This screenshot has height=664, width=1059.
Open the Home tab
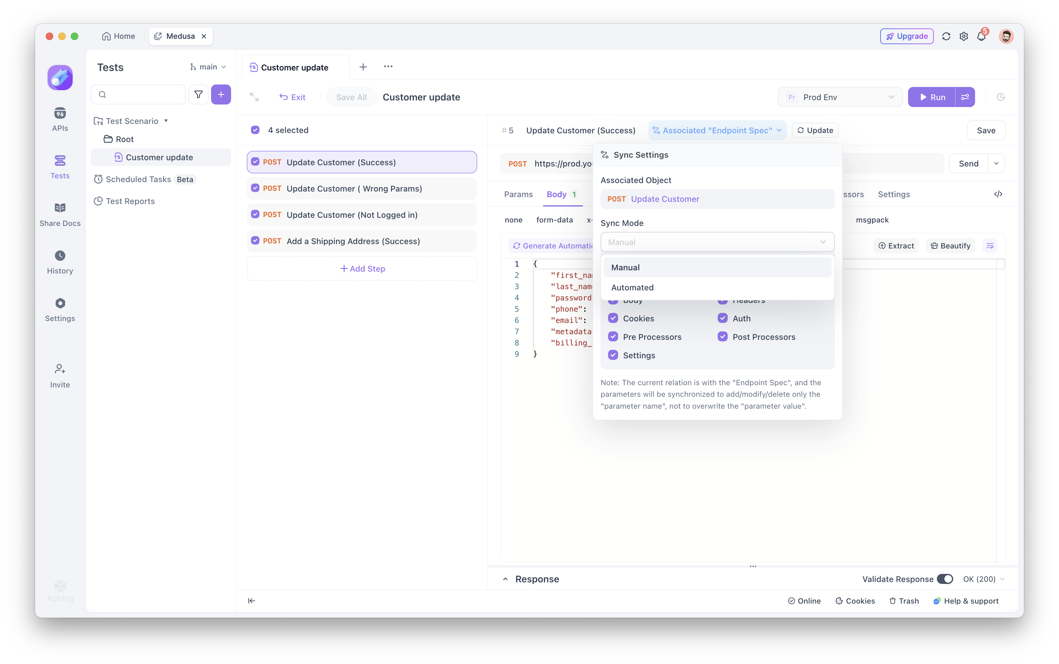click(x=118, y=36)
